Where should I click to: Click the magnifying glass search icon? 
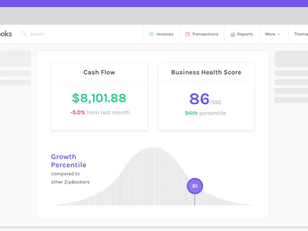[24, 34]
